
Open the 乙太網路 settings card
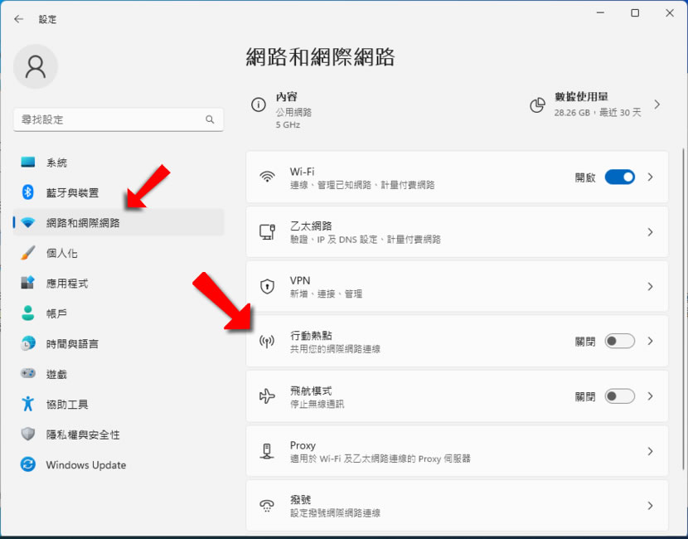pos(457,231)
